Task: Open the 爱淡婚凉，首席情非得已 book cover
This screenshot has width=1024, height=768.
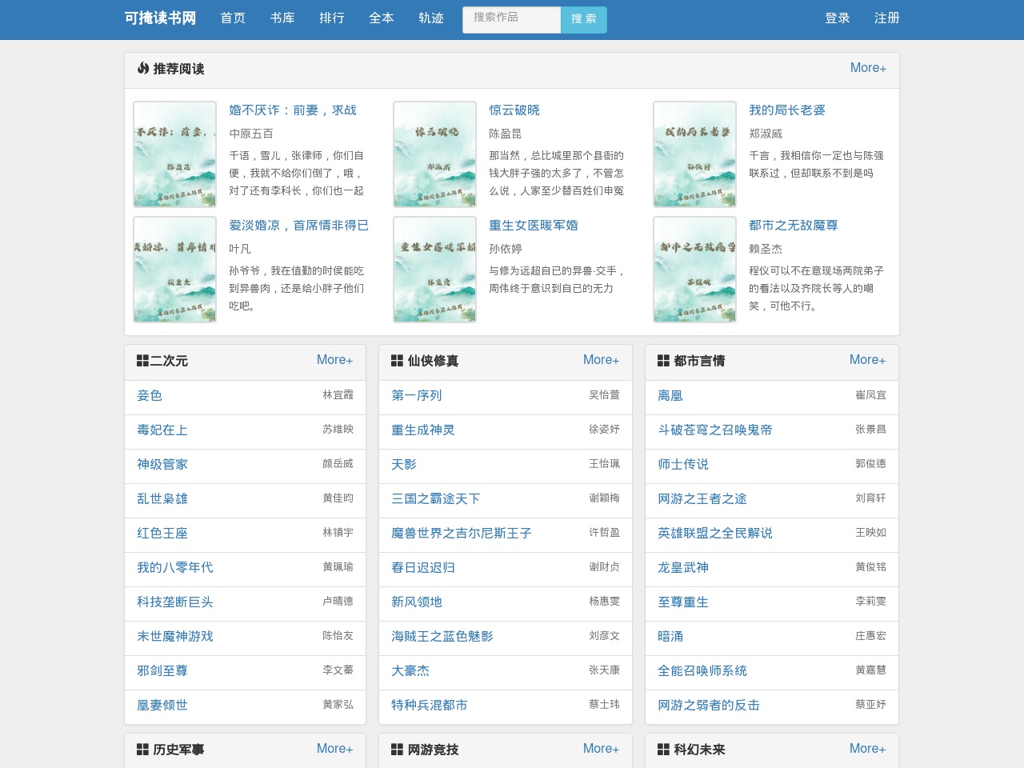Action: point(175,270)
